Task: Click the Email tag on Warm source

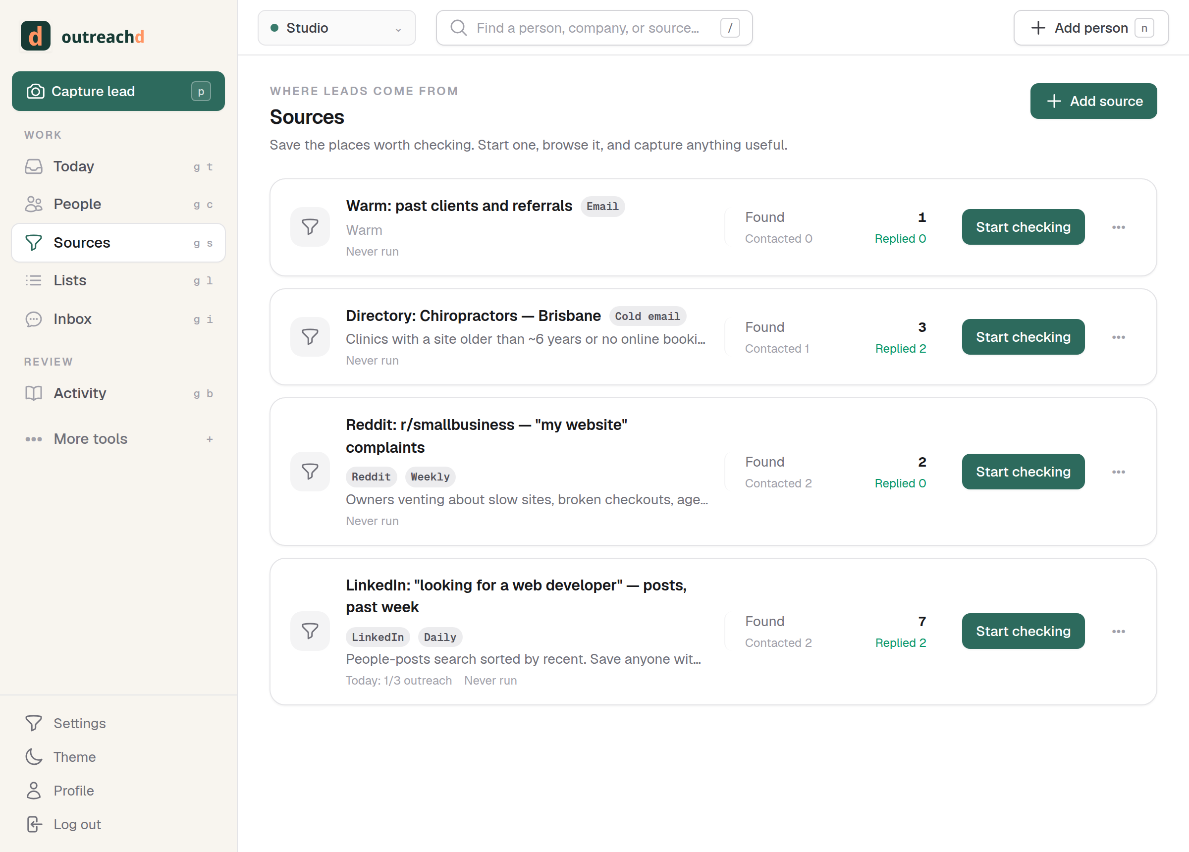Action: coord(602,207)
